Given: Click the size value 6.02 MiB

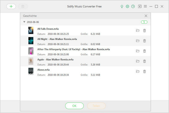Looking at the screenshot, I should pos(95,44).
